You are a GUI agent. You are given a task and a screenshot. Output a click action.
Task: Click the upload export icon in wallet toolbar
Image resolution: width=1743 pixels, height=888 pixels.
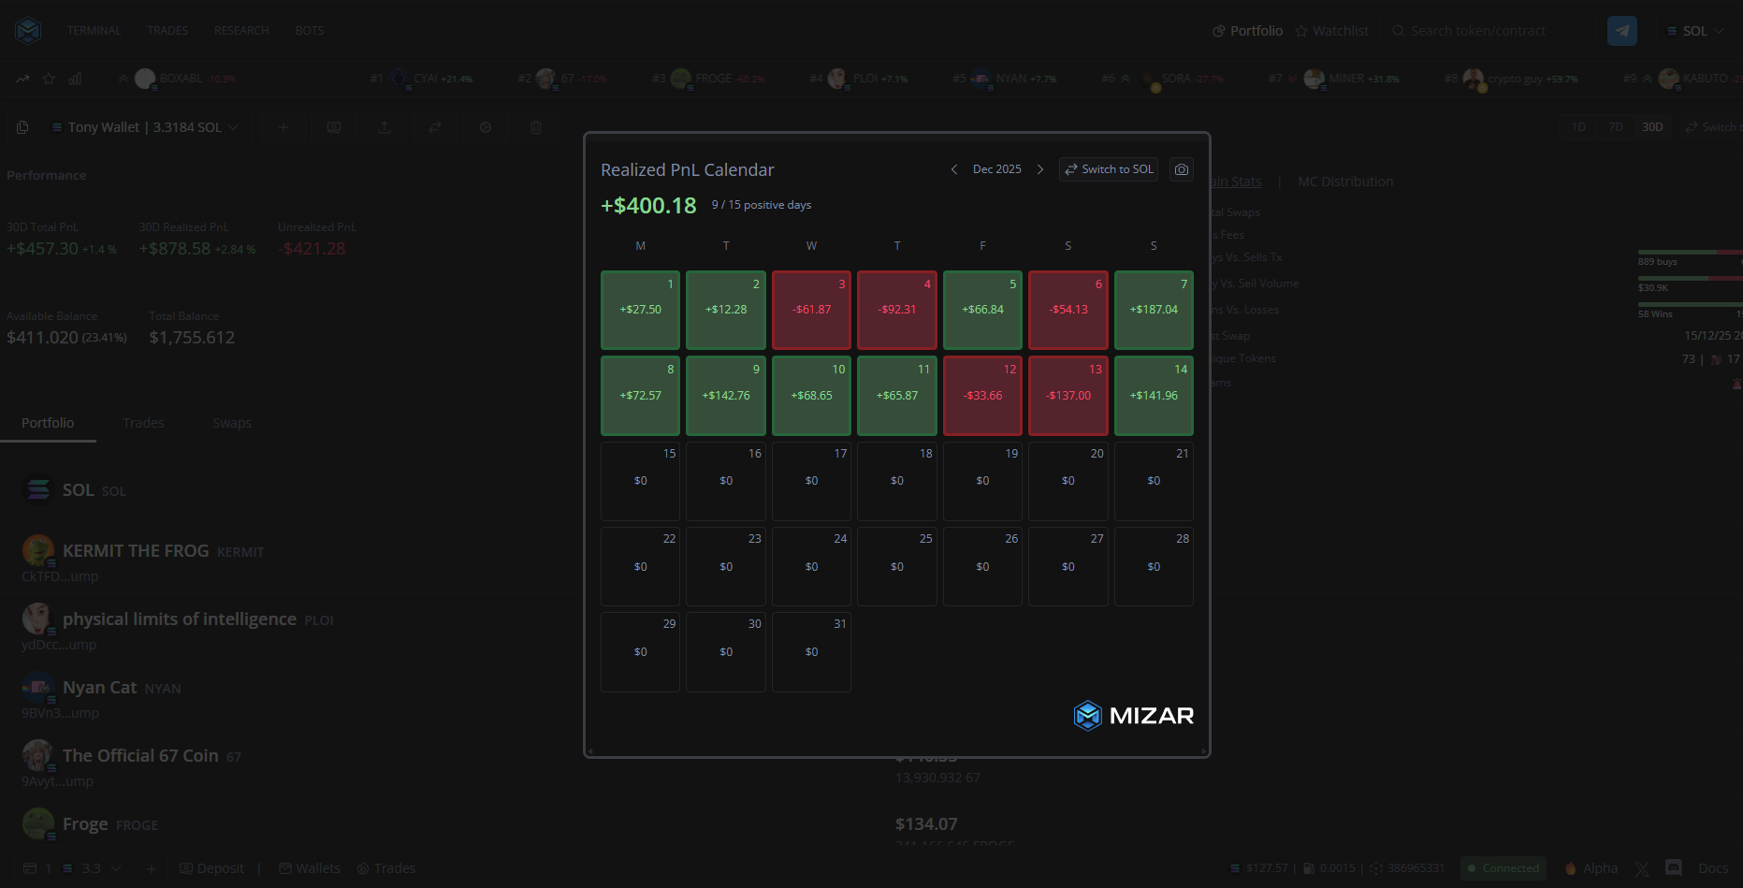[385, 127]
